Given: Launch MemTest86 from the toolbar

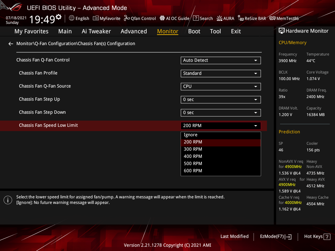Looking at the screenshot, I should 284,18.
